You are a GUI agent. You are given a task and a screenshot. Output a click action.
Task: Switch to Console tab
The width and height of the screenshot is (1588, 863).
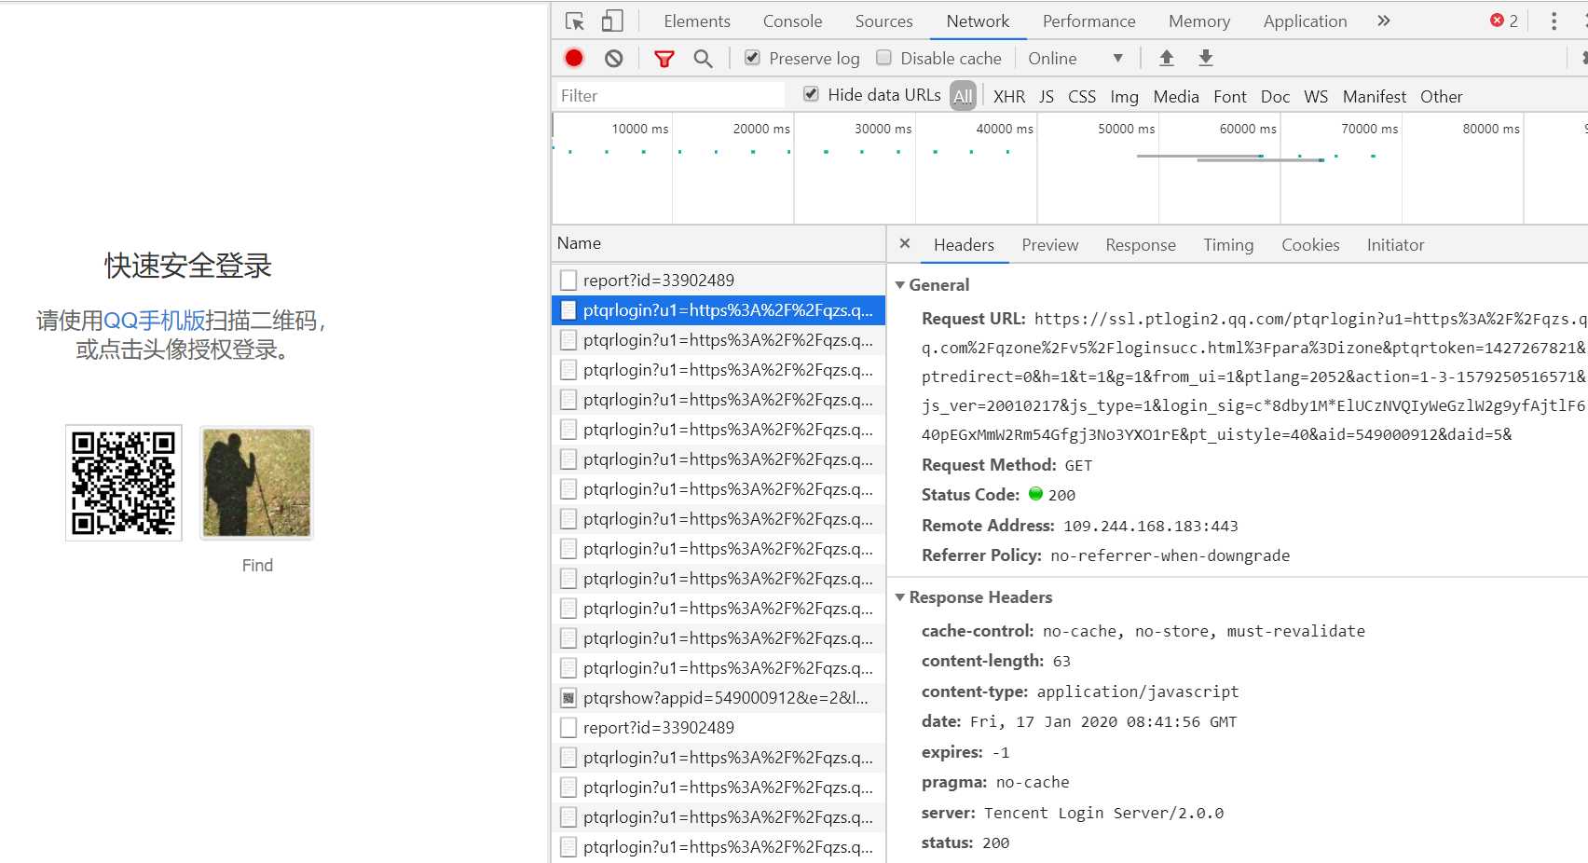point(792,21)
